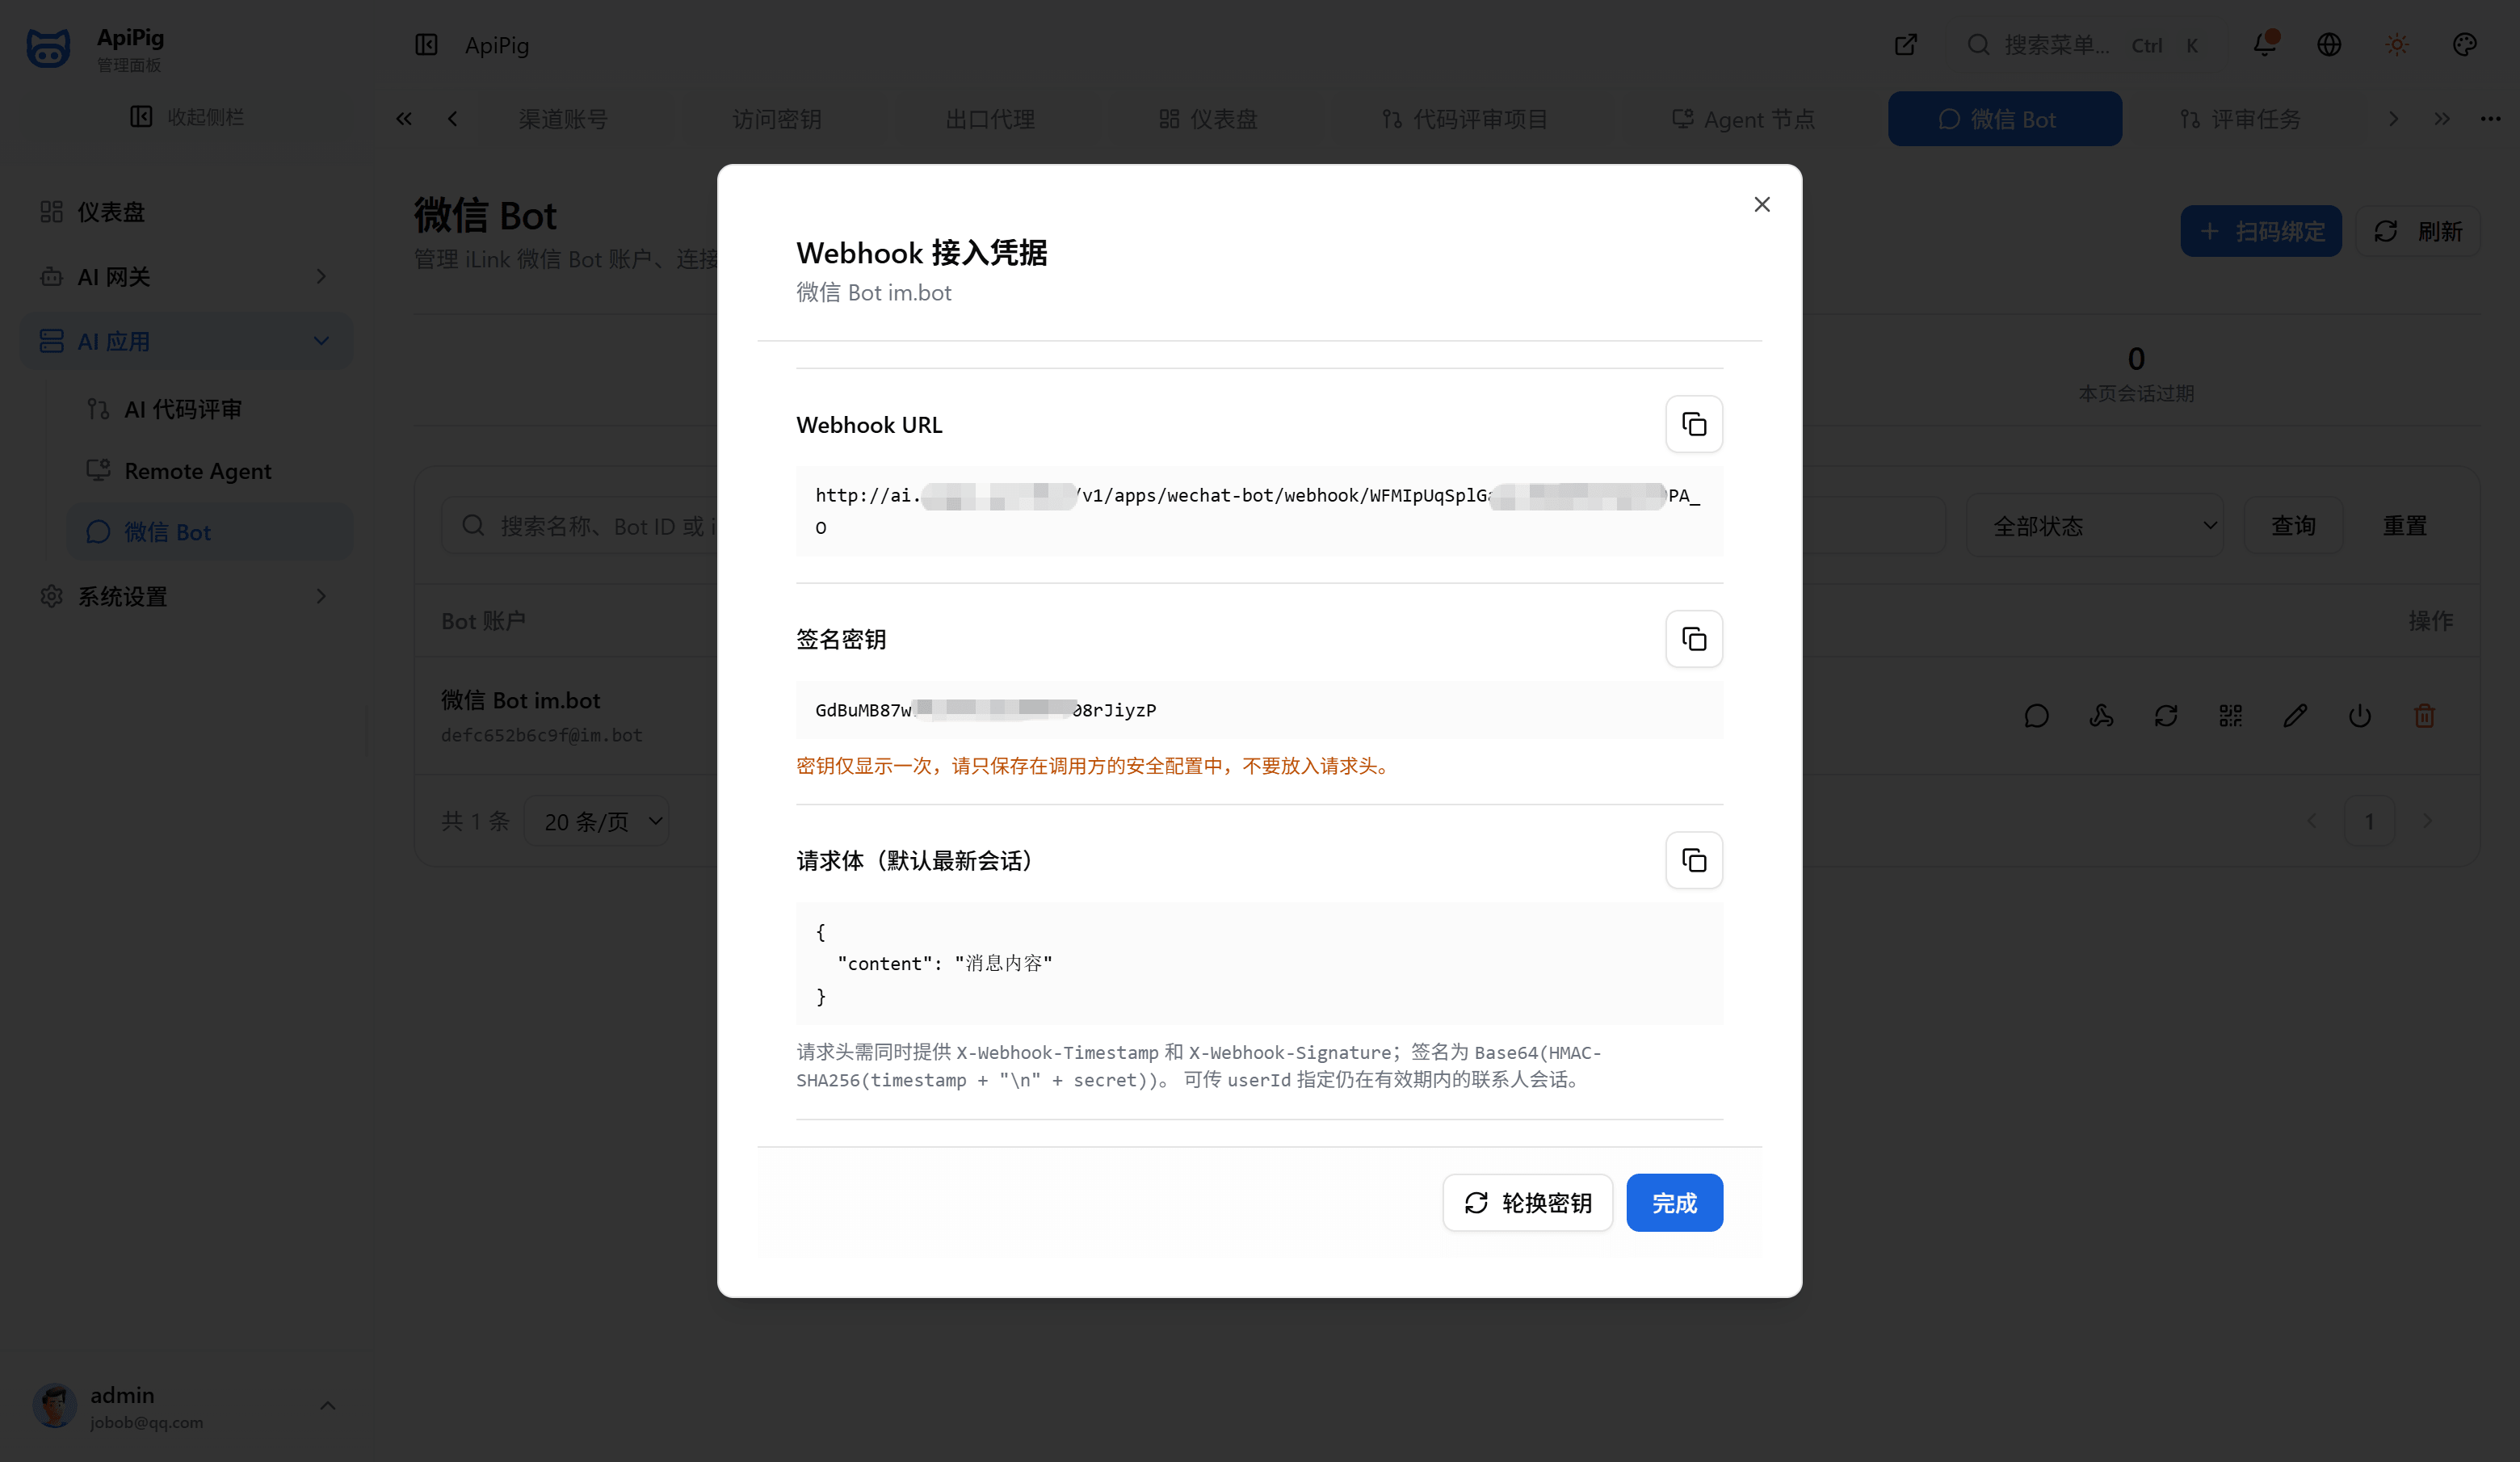The image size is (2520, 1462).
Task: Copy the Webhook URL
Action: coord(1693,424)
